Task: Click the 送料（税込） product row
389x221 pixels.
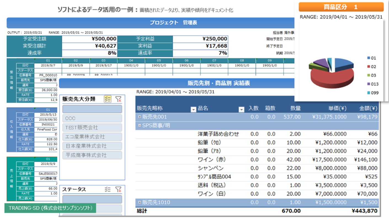Action: click(257, 185)
